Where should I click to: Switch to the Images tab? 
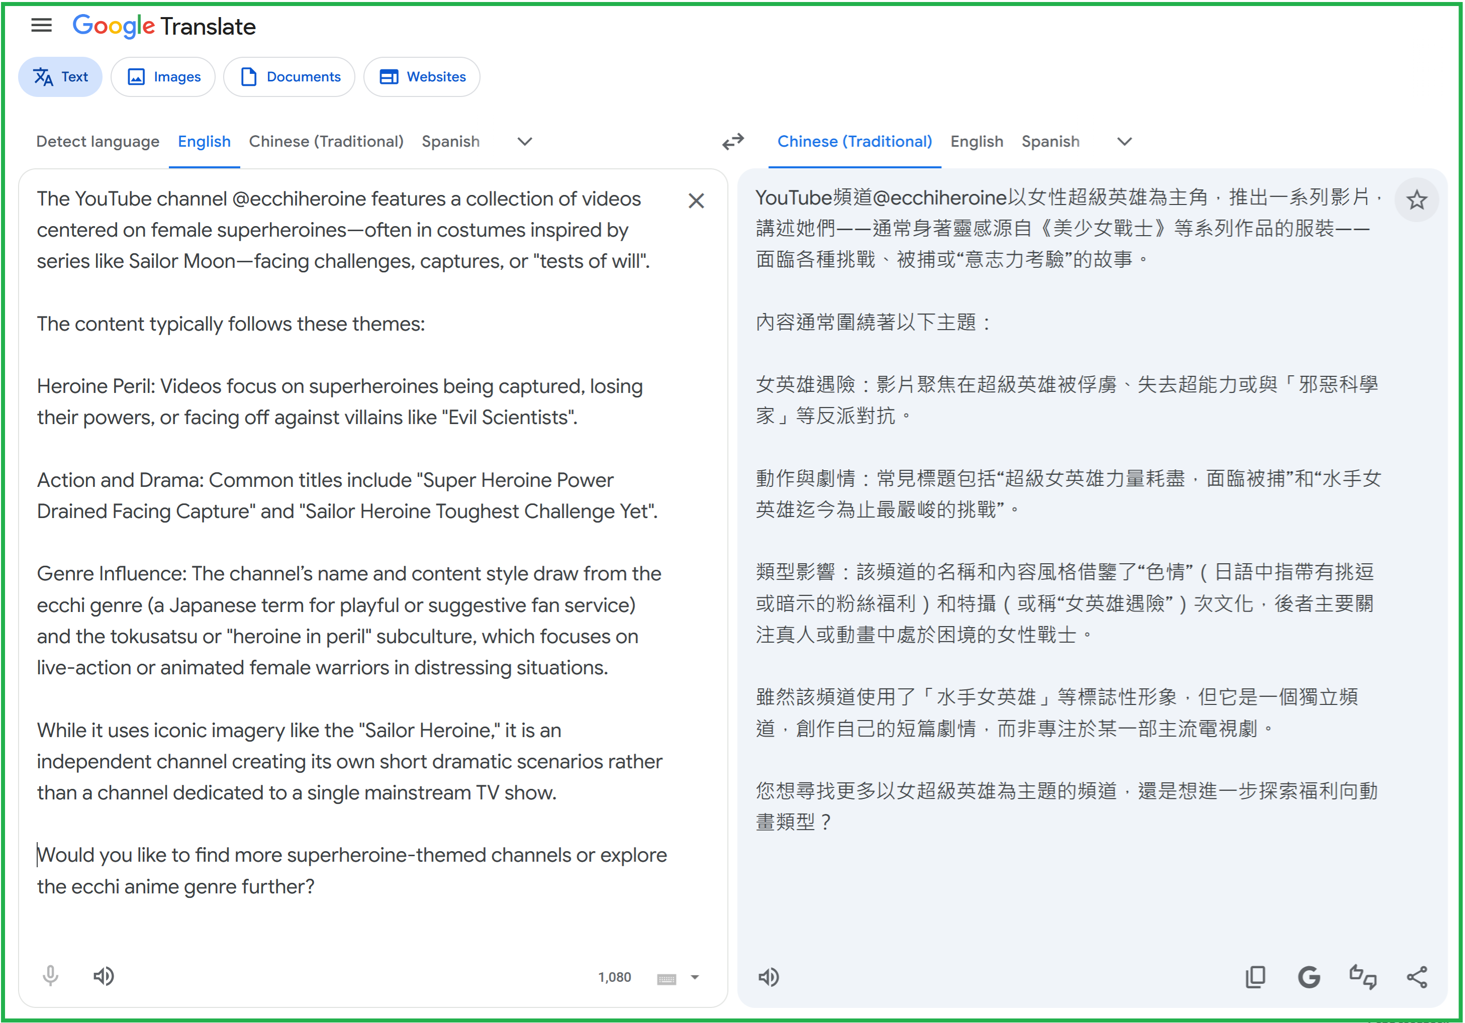[x=163, y=76]
